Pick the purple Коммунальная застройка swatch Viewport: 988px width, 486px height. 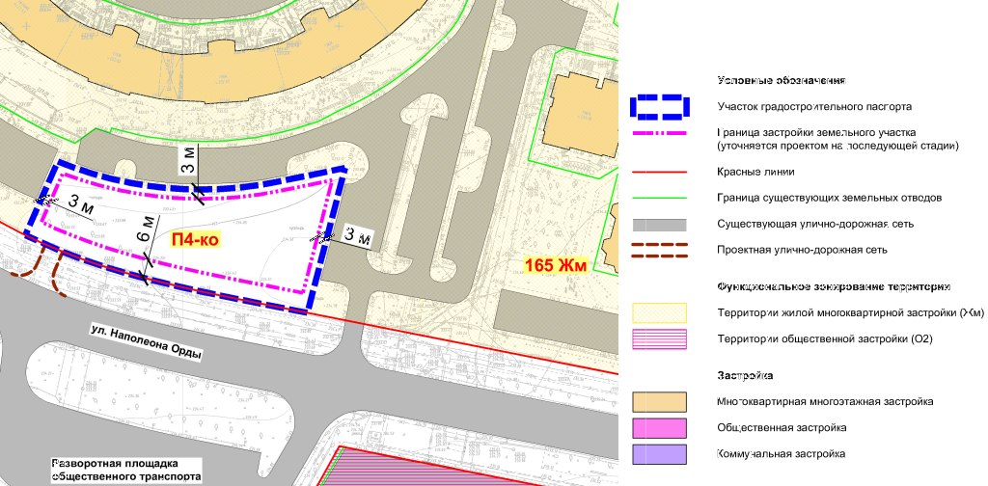[659, 453]
